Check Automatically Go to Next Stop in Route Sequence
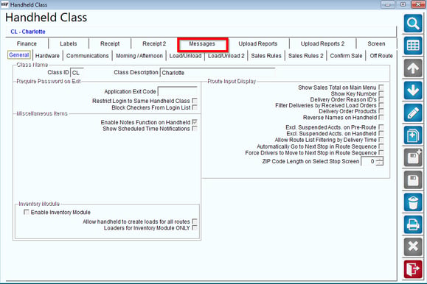Image resolution: width=427 pixels, height=284 pixels. click(381, 146)
